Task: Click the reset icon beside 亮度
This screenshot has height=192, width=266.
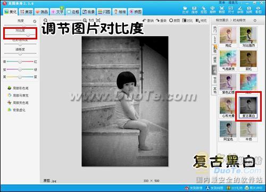Action: [x=35, y=21]
